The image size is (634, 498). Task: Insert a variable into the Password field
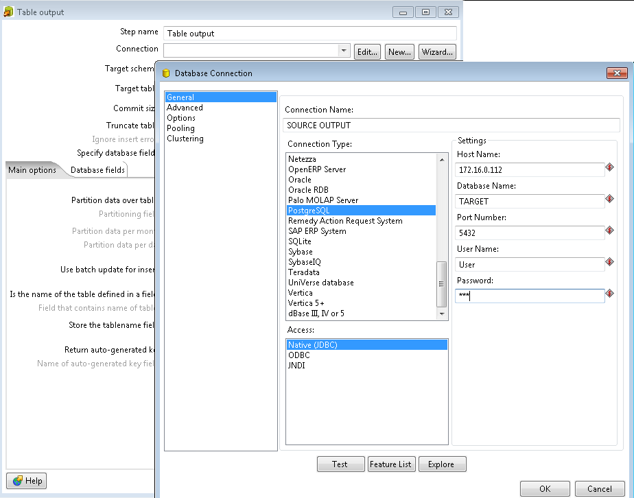point(610,293)
